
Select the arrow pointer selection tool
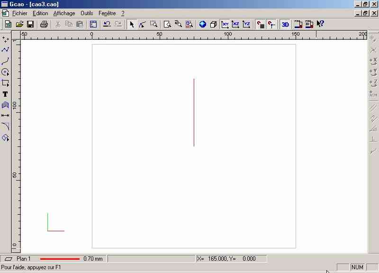pyautogui.click(x=132, y=24)
